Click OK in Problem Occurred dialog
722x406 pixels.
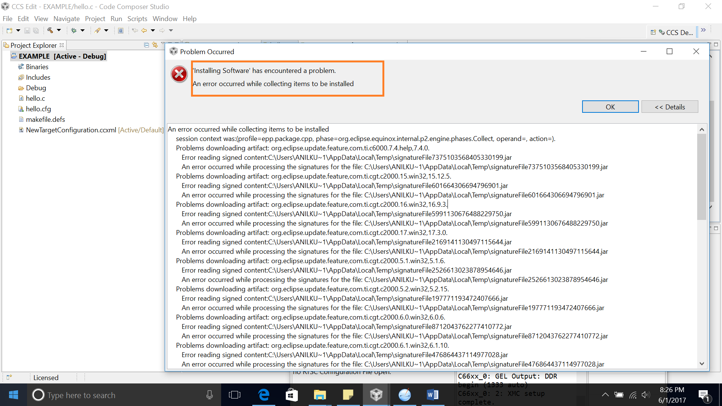[610, 107]
